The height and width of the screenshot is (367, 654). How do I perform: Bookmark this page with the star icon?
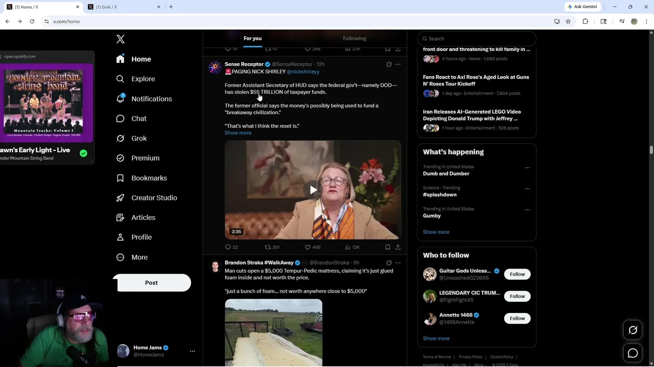(x=568, y=21)
